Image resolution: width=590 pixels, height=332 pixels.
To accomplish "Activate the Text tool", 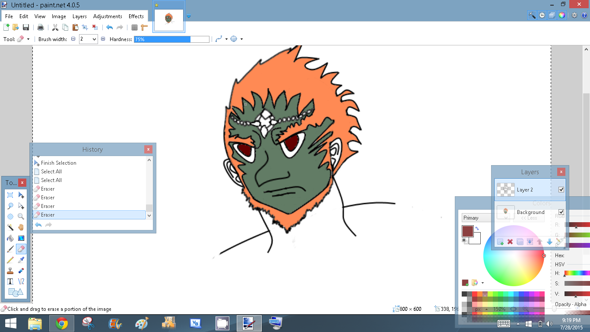I will (10, 281).
